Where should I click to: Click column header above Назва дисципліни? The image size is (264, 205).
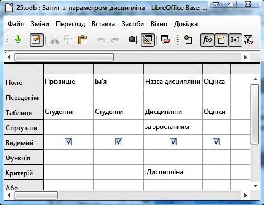pyautogui.click(x=173, y=69)
